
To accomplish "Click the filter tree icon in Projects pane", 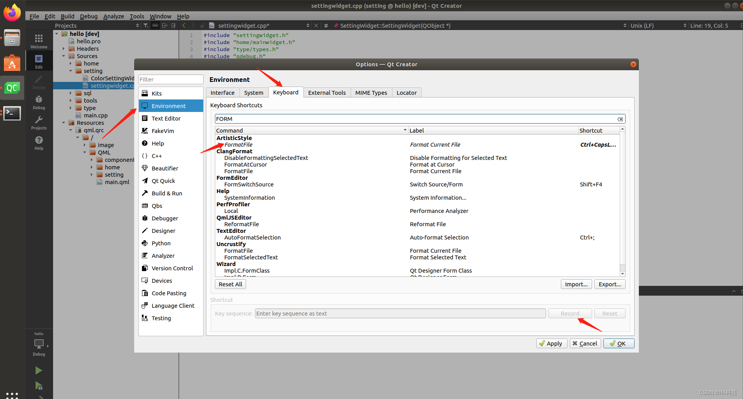I will [x=145, y=25].
